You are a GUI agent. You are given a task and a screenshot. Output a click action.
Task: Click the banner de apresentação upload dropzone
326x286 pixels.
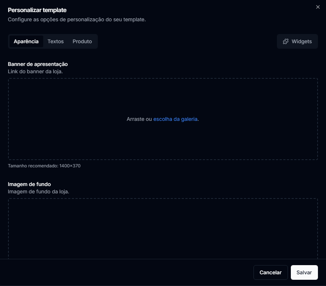tap(163, 119)
